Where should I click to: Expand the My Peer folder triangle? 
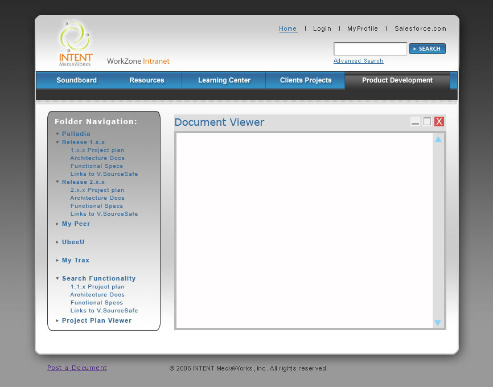57,224
